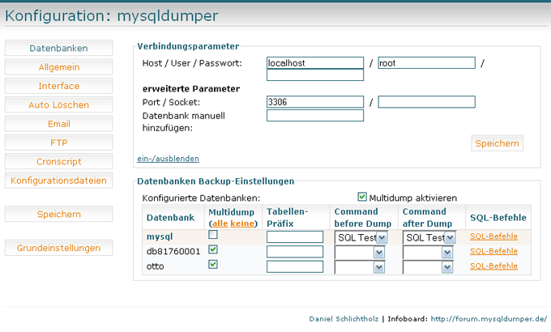Focus the Host input field containing localhost
This screenshot has height=332, width=551.
(x=315, y=63)
